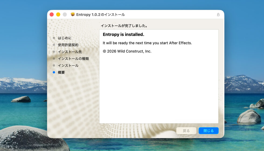Click the 'It will be ready' sentence
The image size is (264, 151).
[147, 43]
